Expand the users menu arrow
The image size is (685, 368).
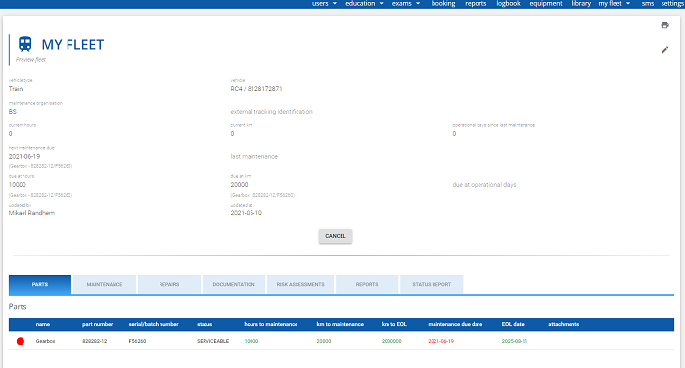point(335,4)
